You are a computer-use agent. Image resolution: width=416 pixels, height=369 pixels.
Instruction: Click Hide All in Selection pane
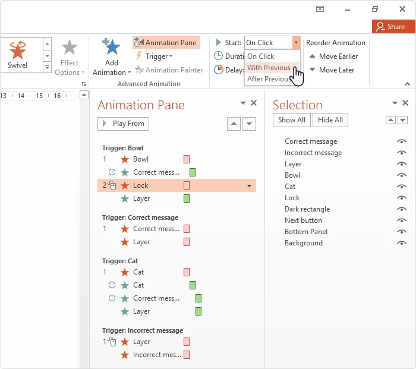pyautogui.click(x=330, y=120)
